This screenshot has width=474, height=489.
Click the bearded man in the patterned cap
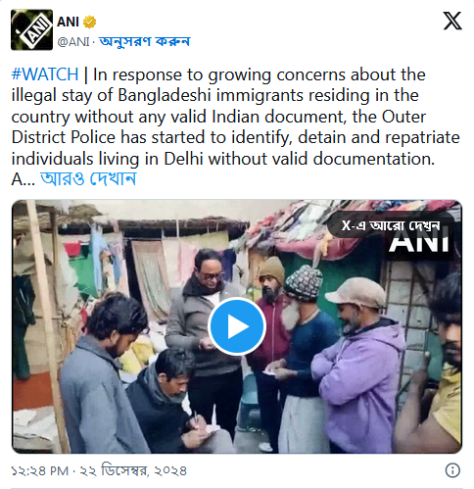[304, 356]
